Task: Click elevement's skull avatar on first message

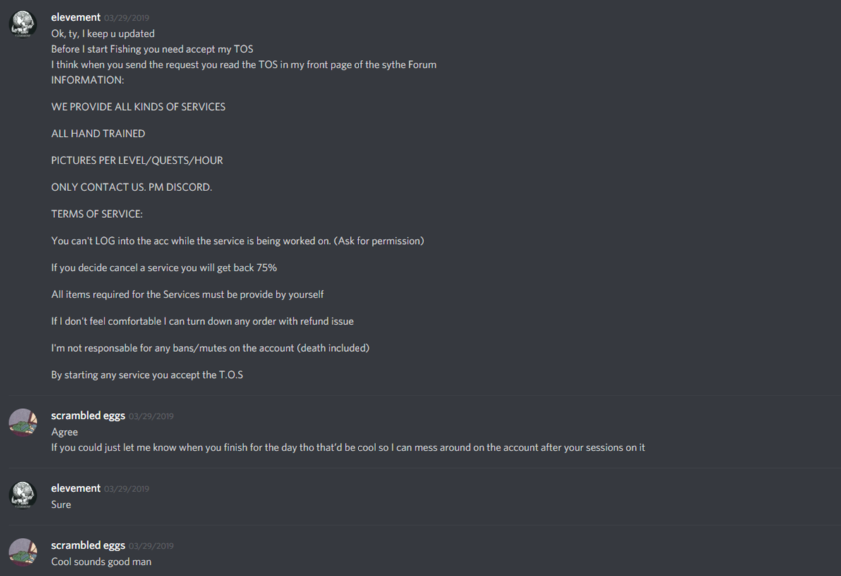Action: pos(23,24)
